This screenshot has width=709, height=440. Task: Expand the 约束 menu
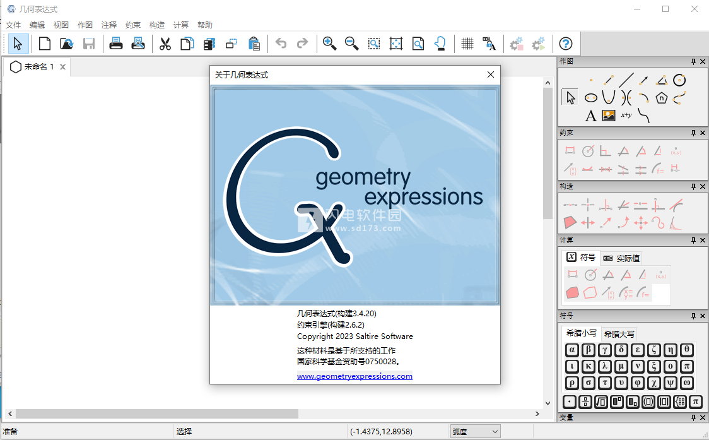tap(133, 25)
